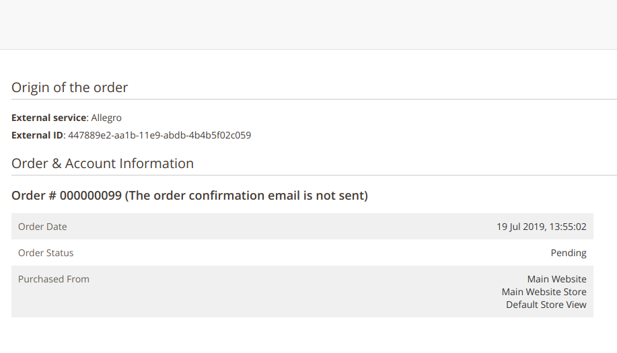Click the confirmation email not sent notice
Viewport: 617px width, 353px height.
tap(246, 196)
